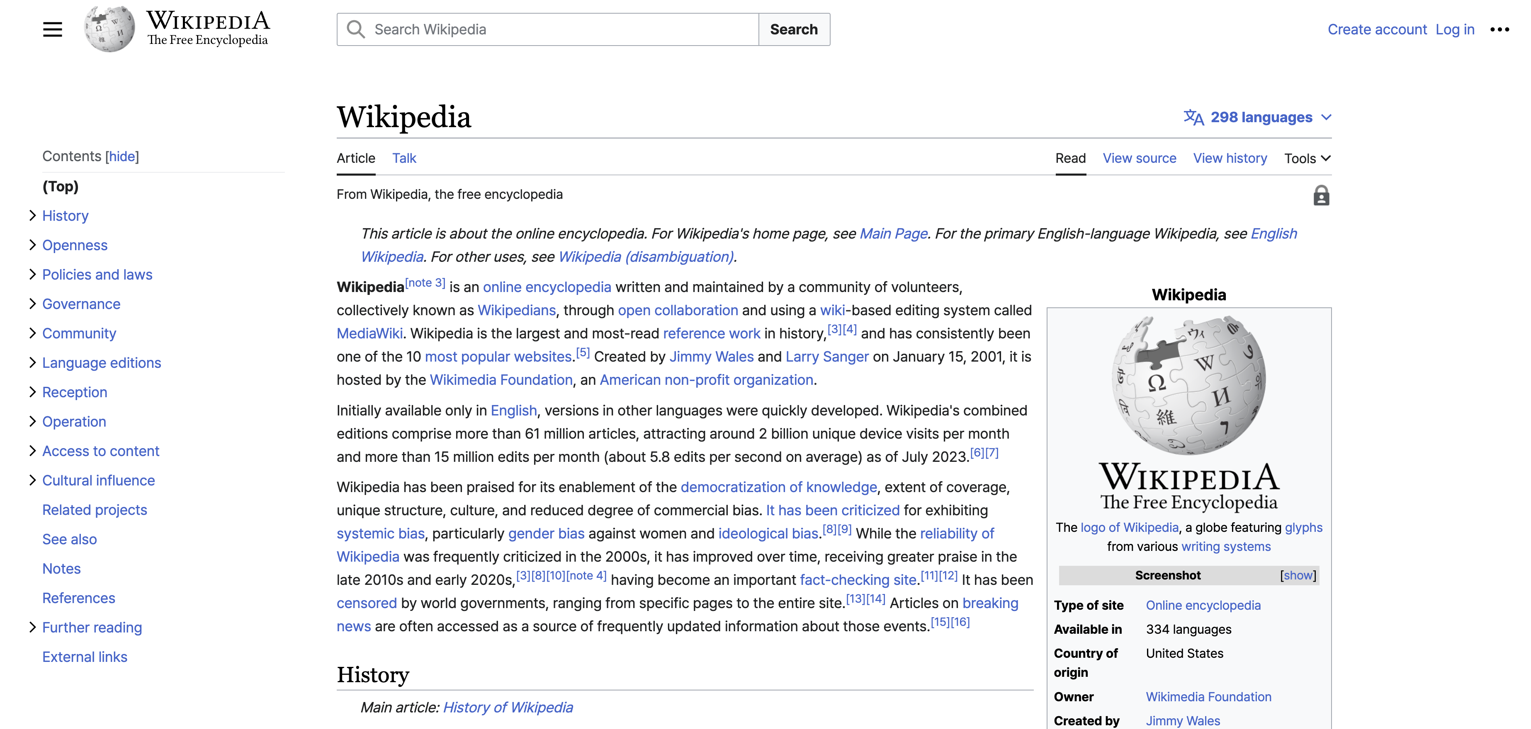This screenshot has width=1531, height=729.
Task: Click the Wikipedia globe logo in header
Action: click(109, 29)
